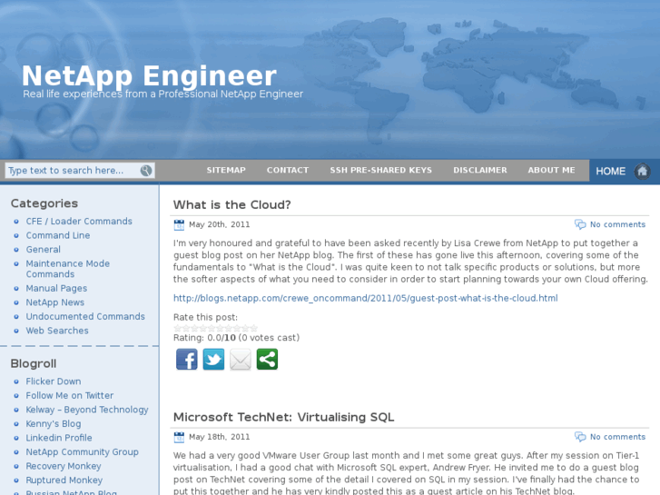Image resolution: width=660 pixels, height=495 pixels.
Task: Share first post on Facebook
Action: 186,360
